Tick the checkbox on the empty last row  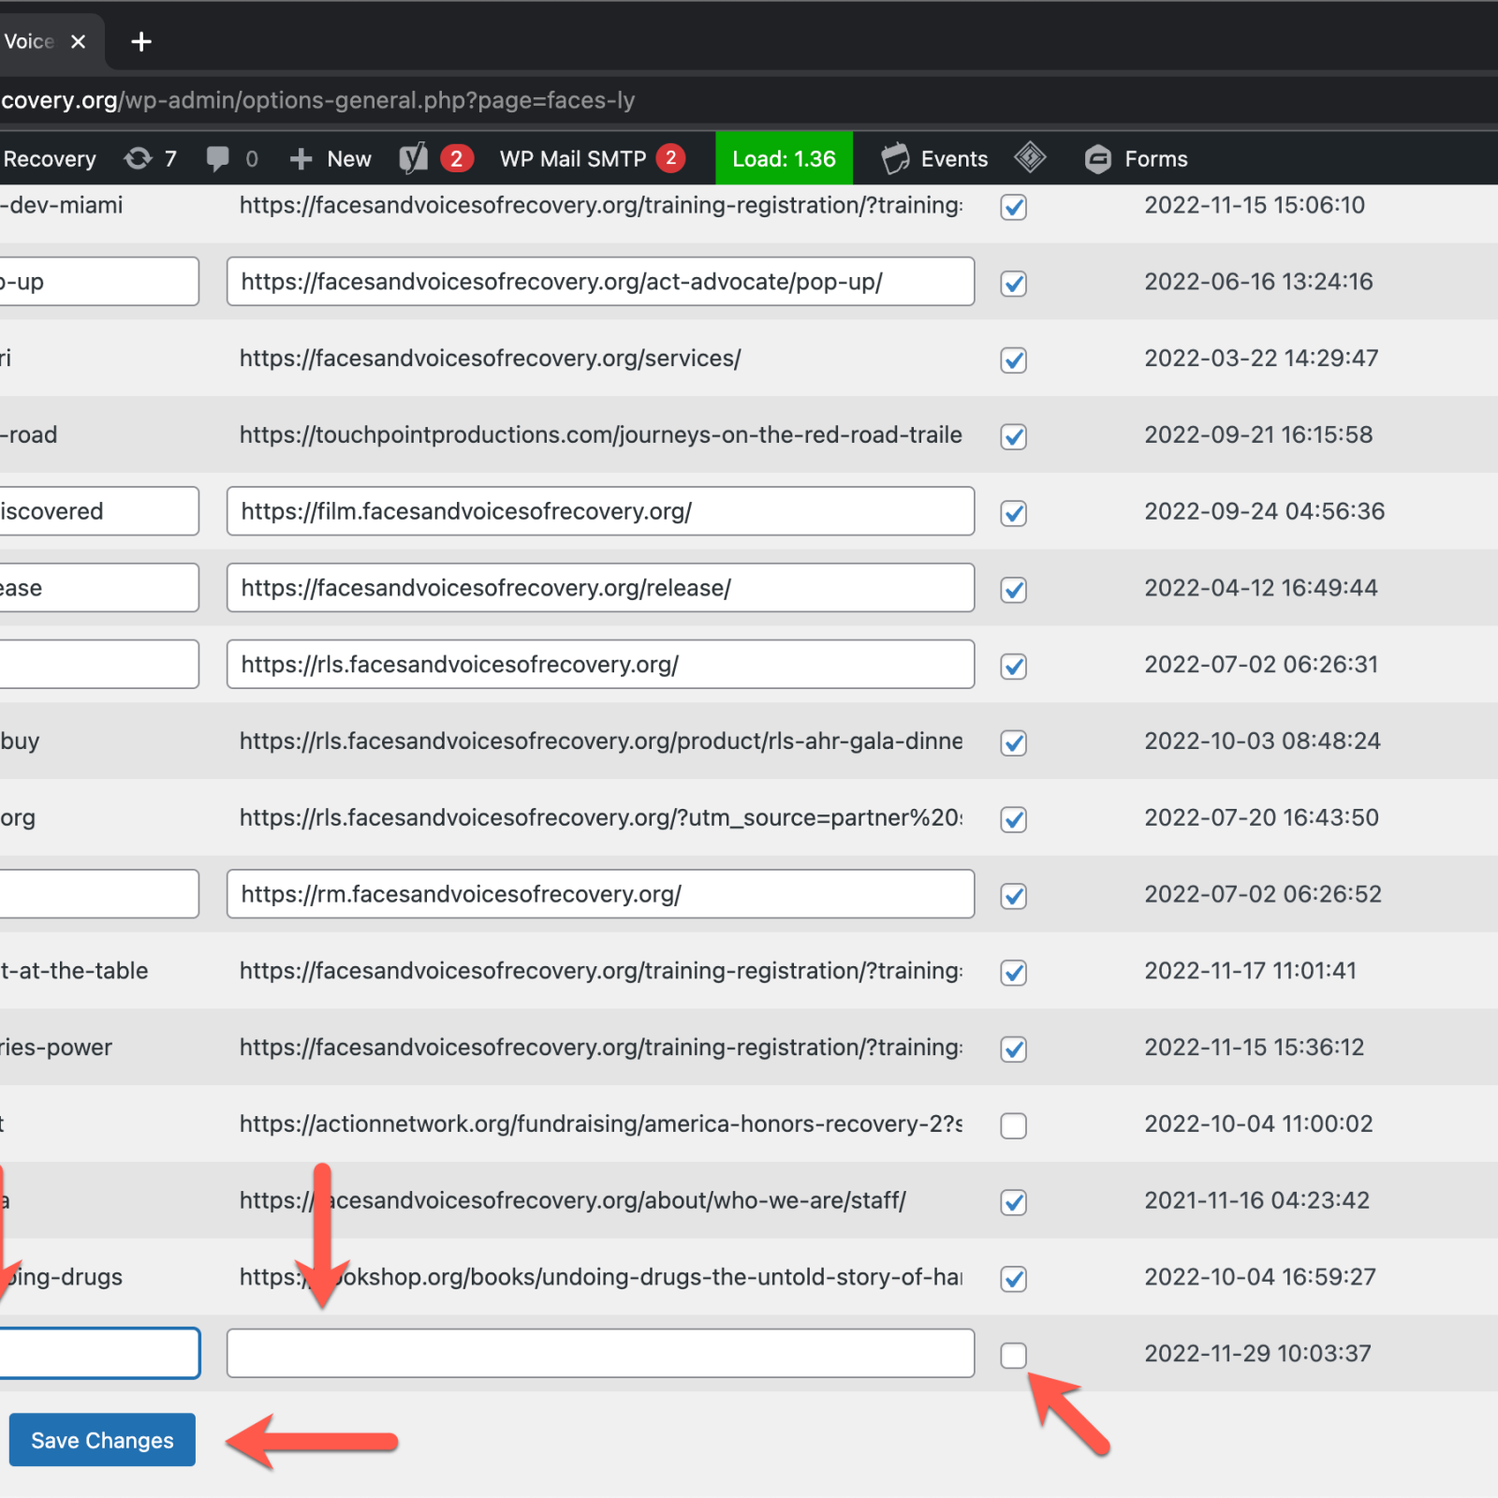coord(1013,1355)
